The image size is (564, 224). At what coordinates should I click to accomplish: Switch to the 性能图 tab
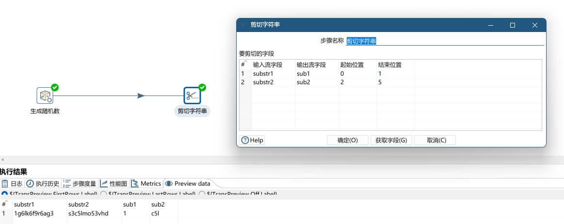[x=113, y=184]
